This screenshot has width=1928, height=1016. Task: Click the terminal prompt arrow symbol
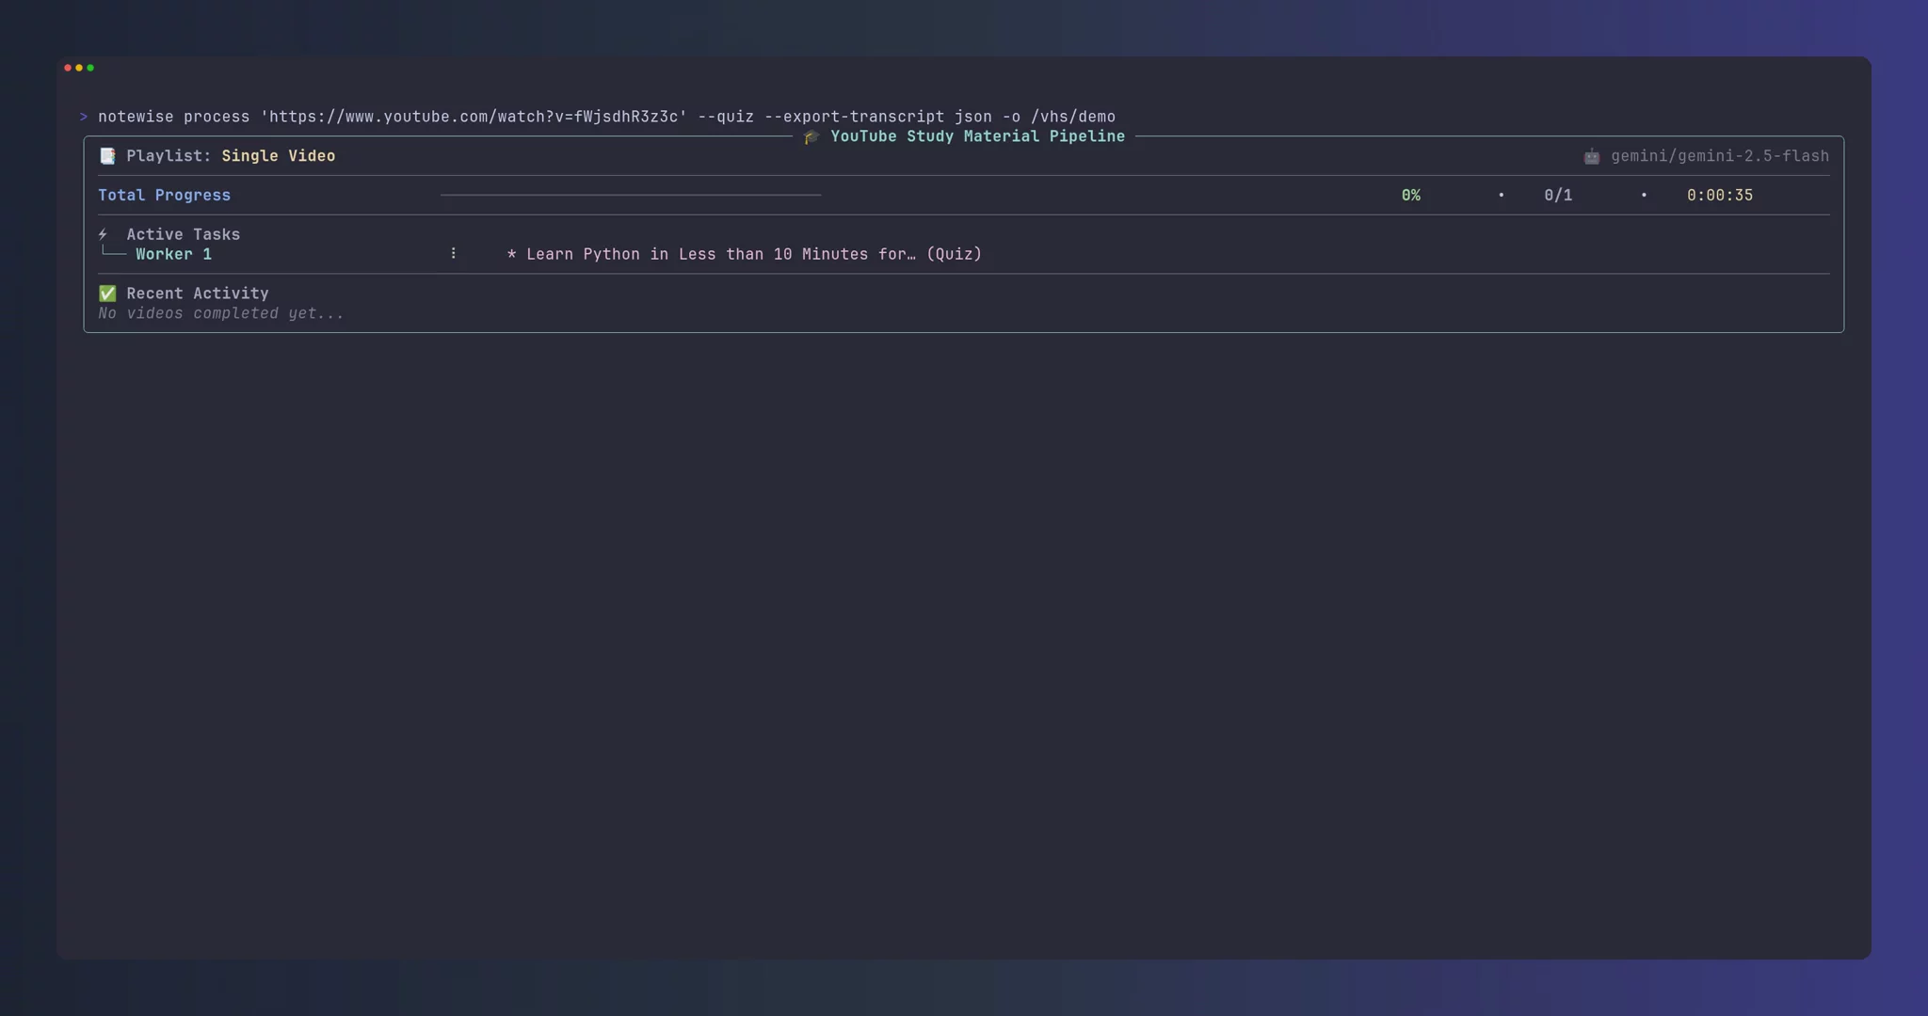(84, 117)
